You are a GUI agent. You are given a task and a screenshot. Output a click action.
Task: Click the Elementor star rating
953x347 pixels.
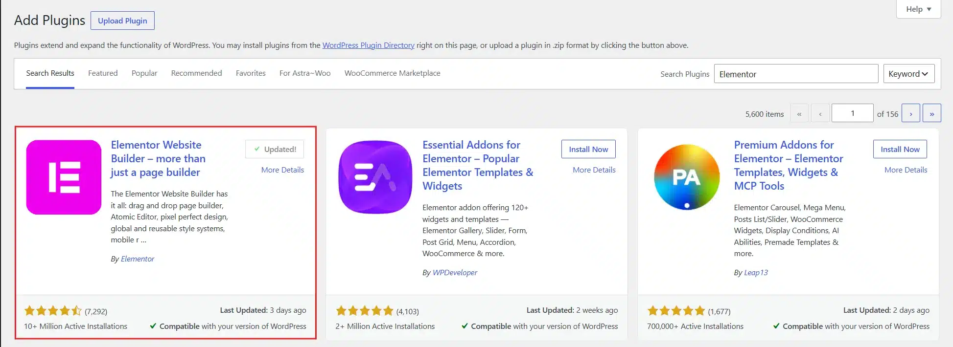coord(53,311)
